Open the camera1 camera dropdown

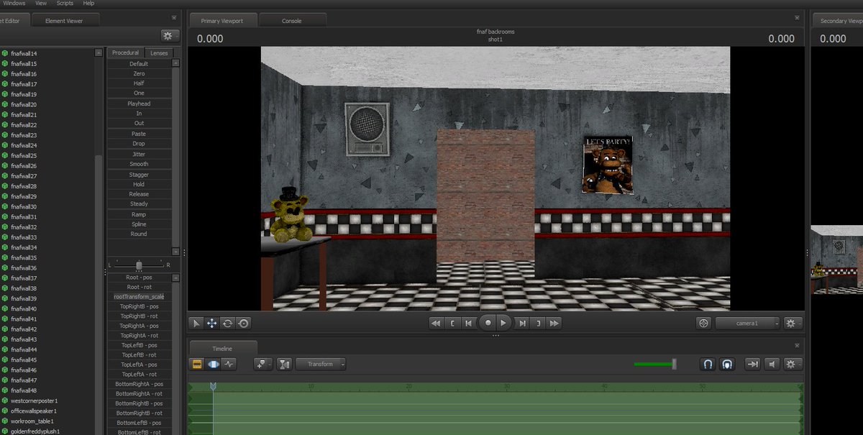tap(748, 324)
